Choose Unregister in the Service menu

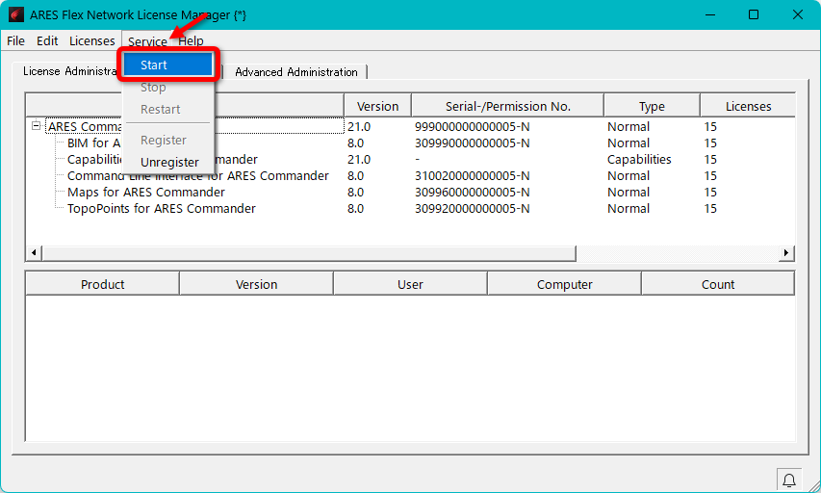pyautogui.click(x=168, y=162)
